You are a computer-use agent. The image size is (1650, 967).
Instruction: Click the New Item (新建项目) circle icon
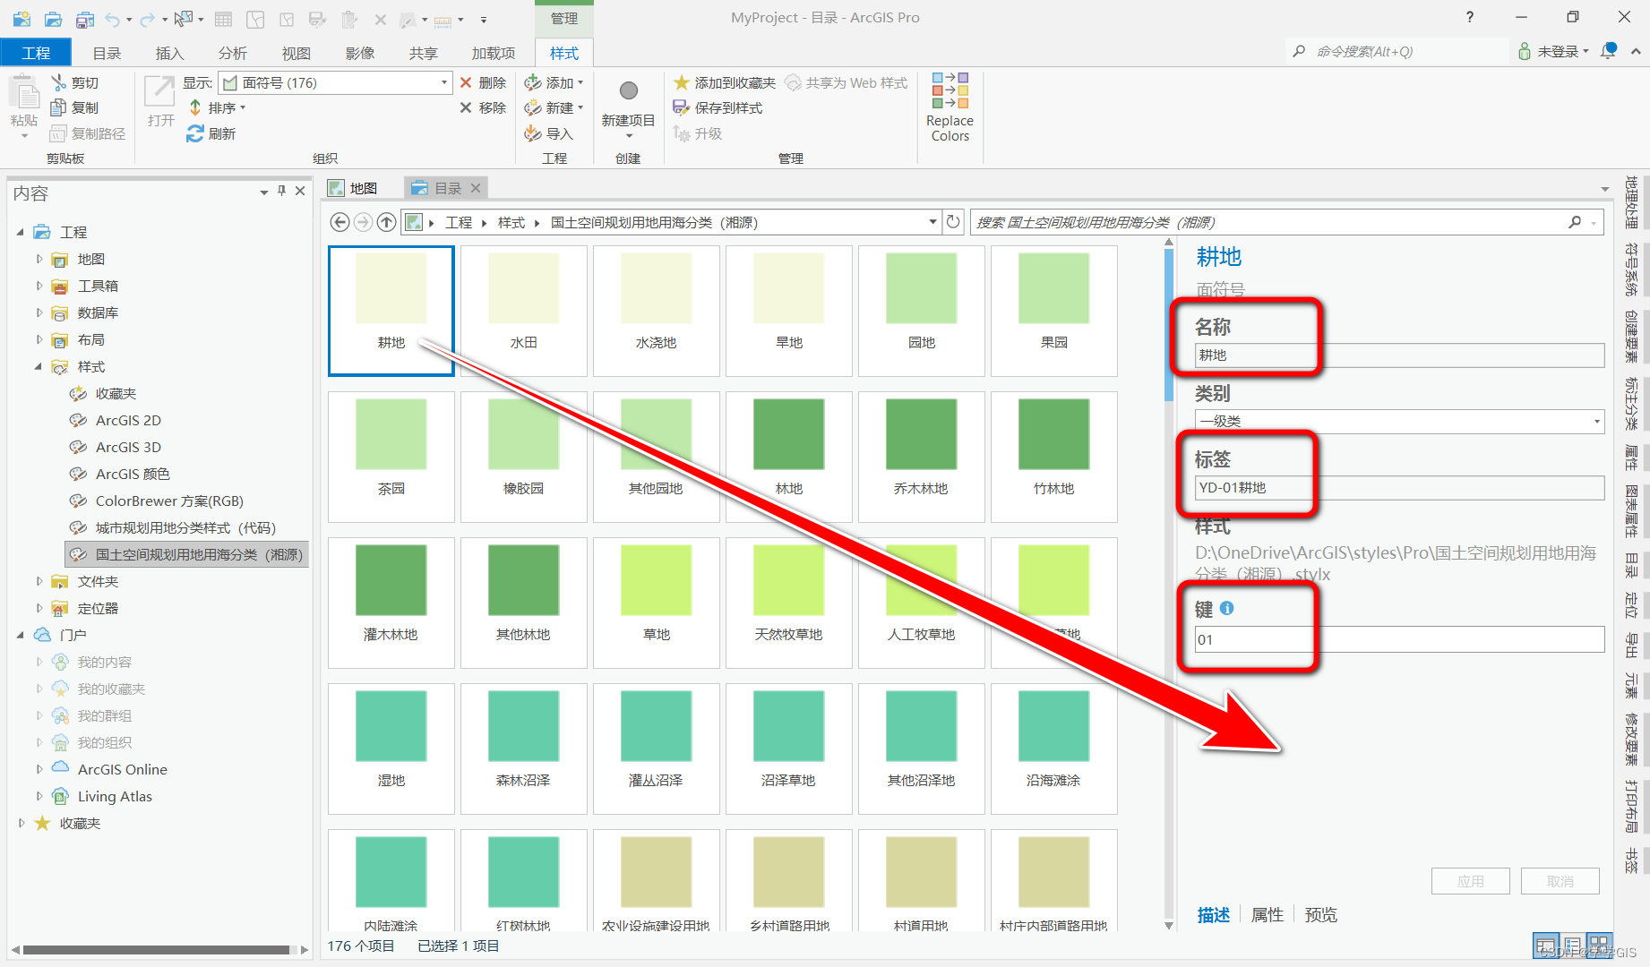(629, 90)
